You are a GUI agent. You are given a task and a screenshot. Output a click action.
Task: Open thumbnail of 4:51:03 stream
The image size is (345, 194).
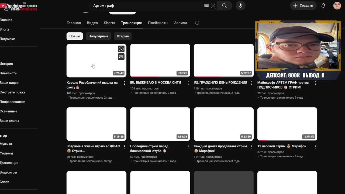click(x=160, y=124)
